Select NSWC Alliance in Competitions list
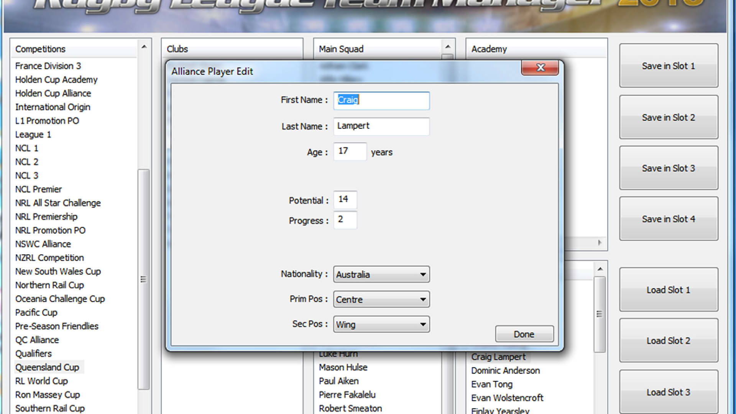The width and height of the screenshot is (736, 414). 43,244
